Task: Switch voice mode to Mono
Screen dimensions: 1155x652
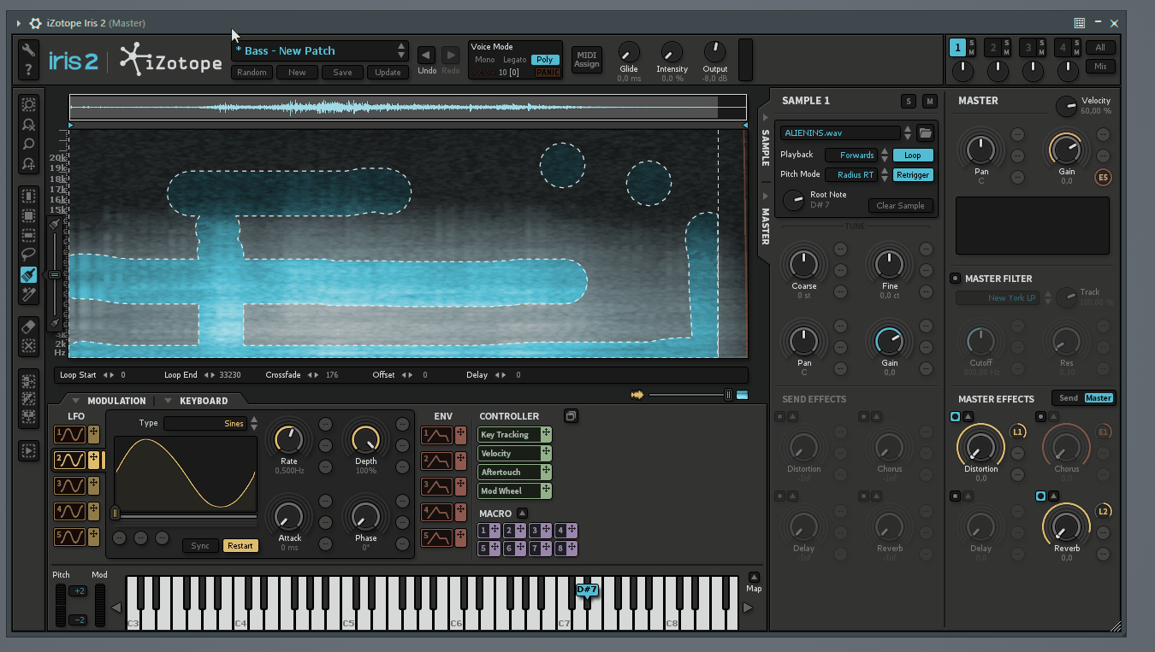Action: pos(485,60)
